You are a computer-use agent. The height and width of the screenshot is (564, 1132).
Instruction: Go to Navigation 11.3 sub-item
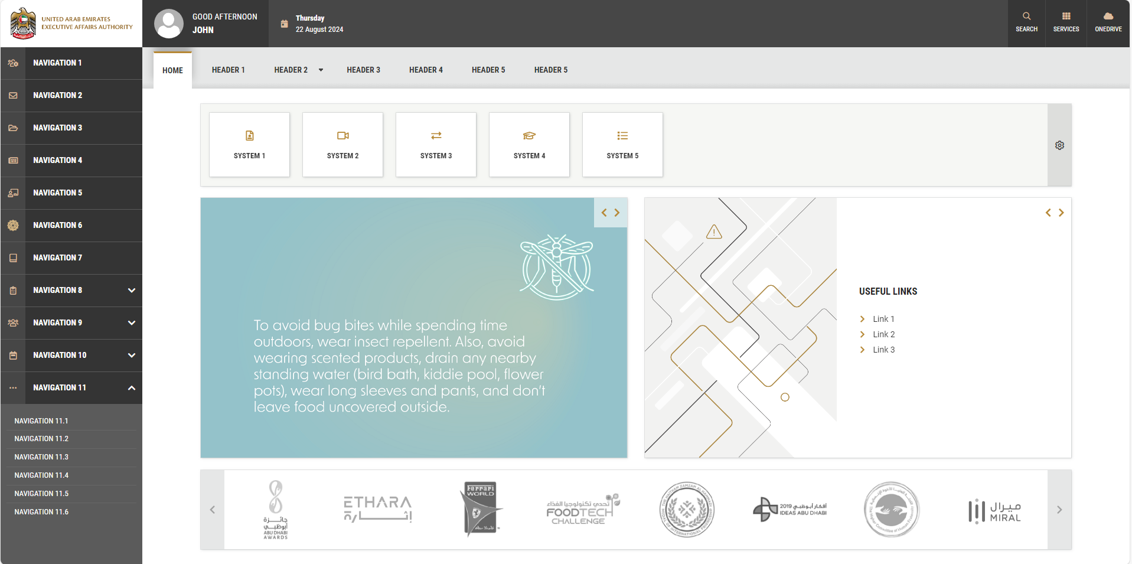click(x=41, y=457)
